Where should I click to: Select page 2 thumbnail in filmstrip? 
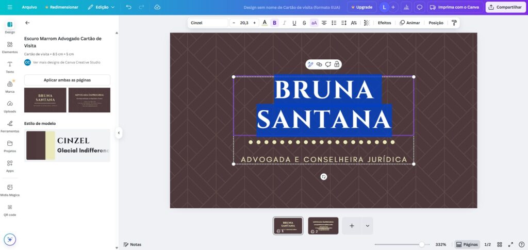(x=323, y=225)
